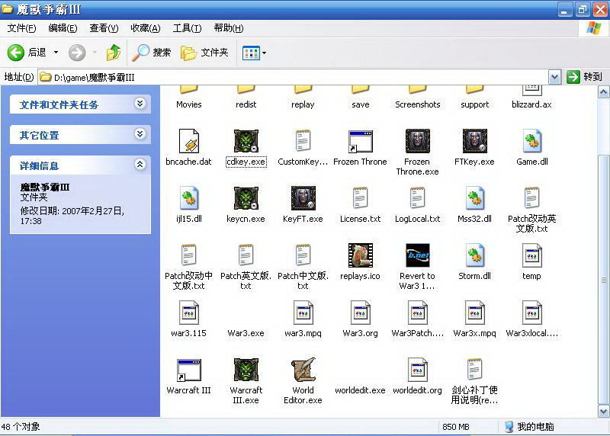Viewport: 610px width, 436px height.
Task: Select the blizzard.ax file
Action: [531, 98]
